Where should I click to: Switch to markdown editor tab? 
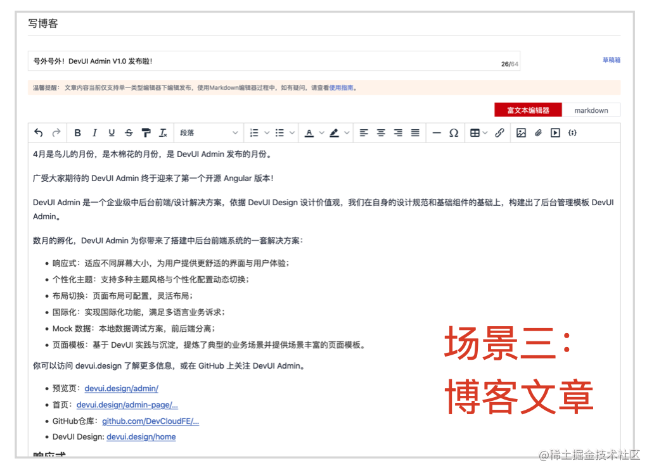[x=591, y=110]
